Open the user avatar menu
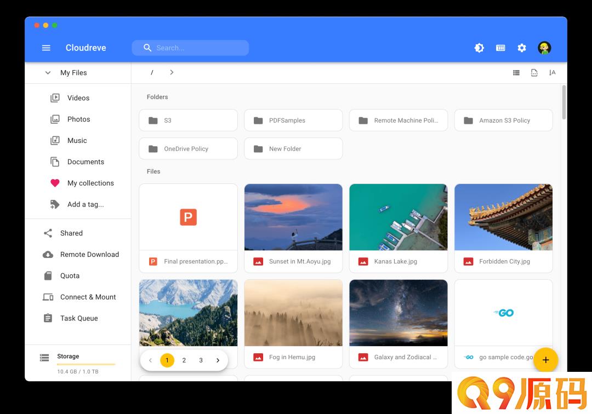Image resolution: width=592 pixels, height=414 pixels. (544, 48)
